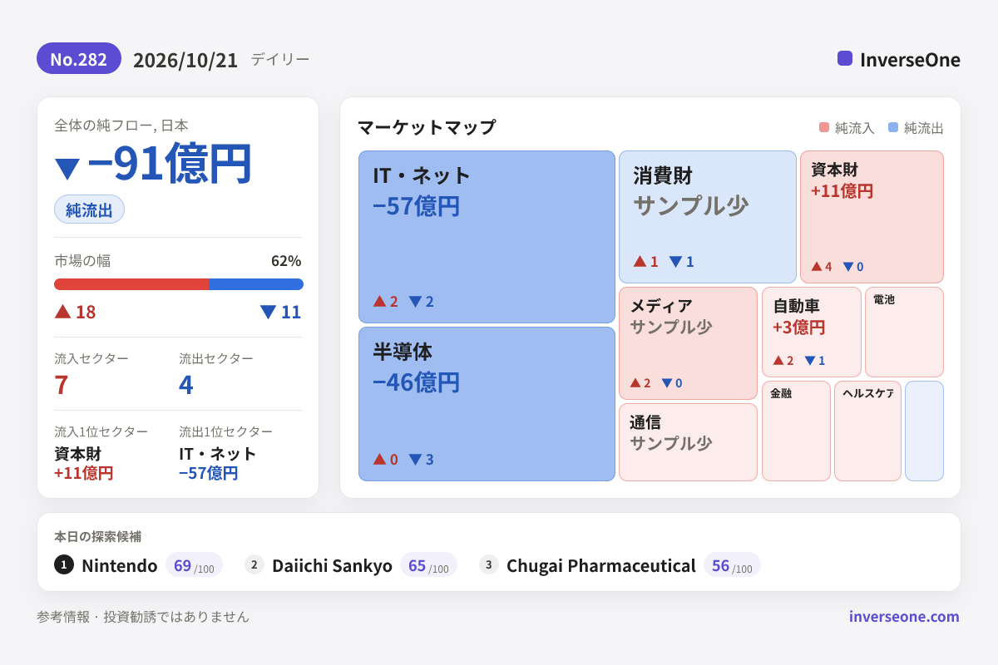
Task: Select the 純流出 blue legend swatch
Action: point(893,127)
